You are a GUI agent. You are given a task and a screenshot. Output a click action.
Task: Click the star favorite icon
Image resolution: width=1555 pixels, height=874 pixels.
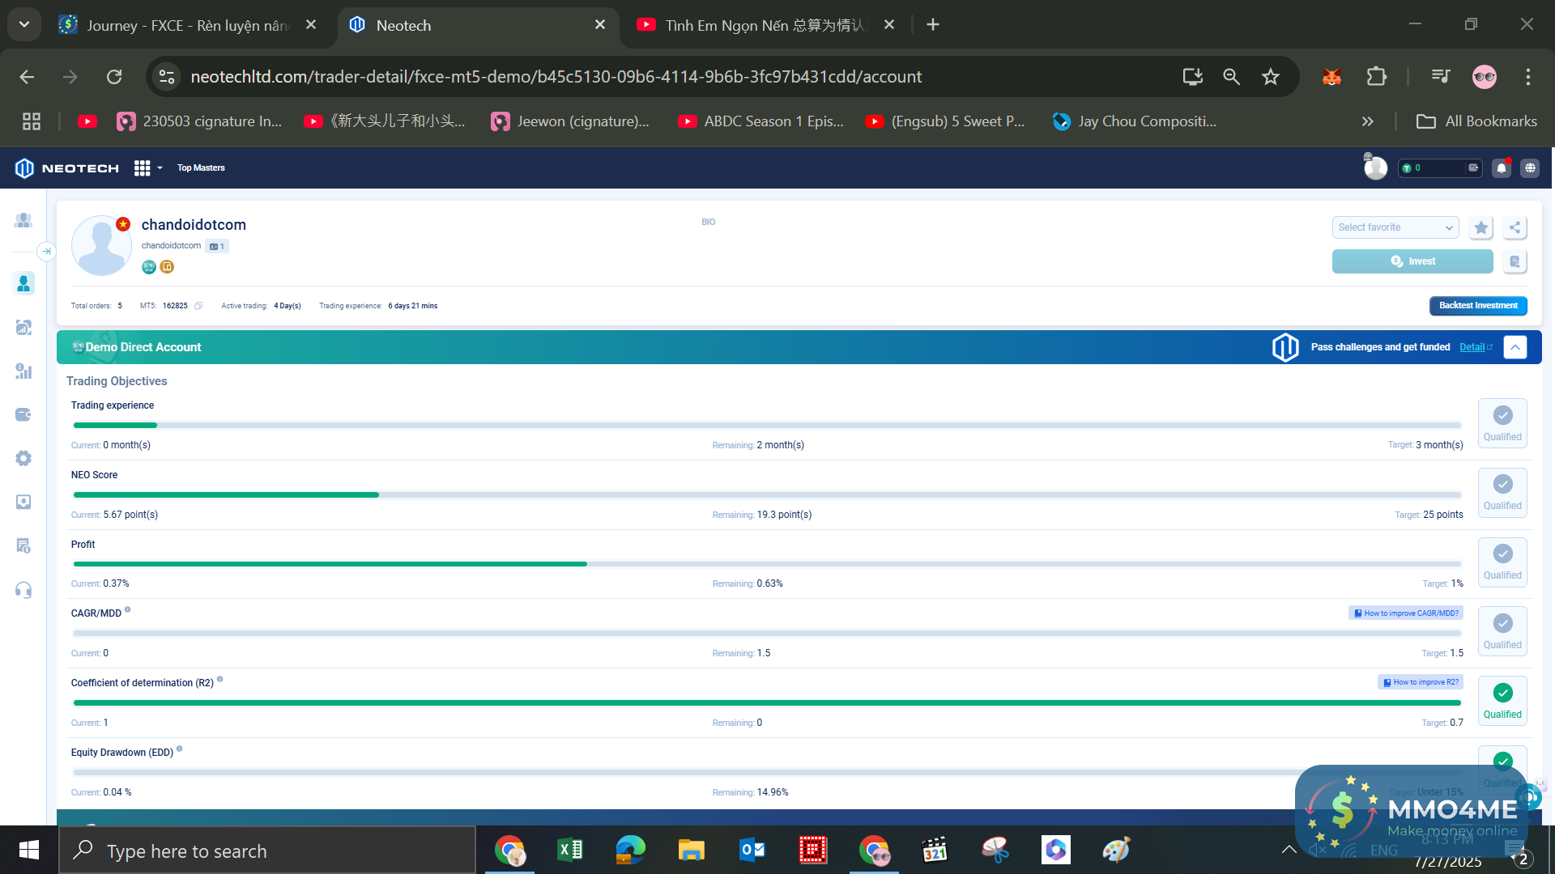1480,227
